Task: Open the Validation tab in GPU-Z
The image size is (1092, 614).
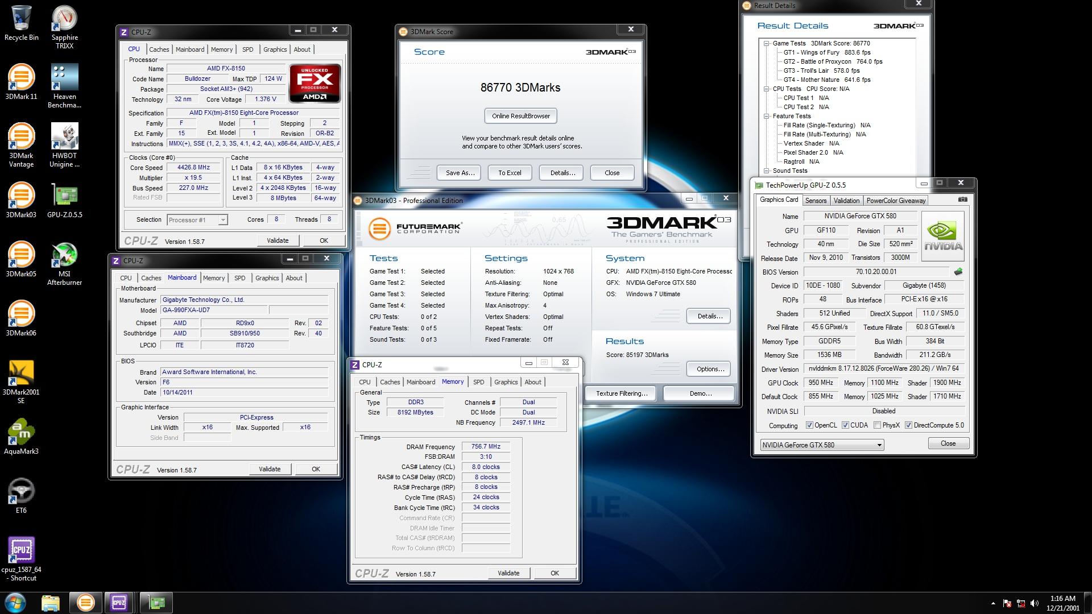Action: [x=846, y=201]
